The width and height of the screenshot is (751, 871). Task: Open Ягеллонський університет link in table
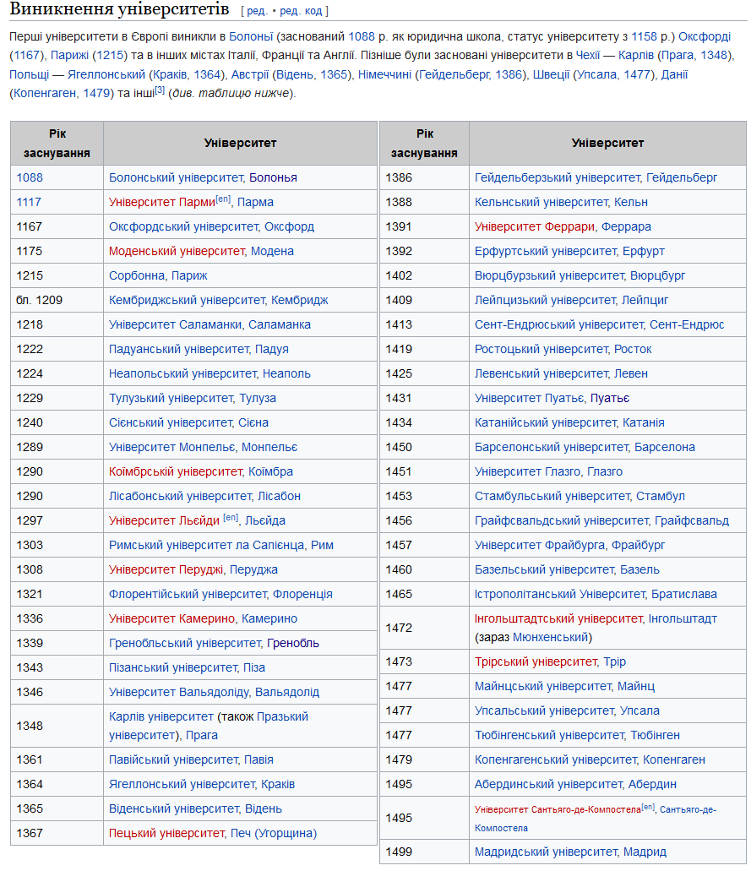coord(182,783)
